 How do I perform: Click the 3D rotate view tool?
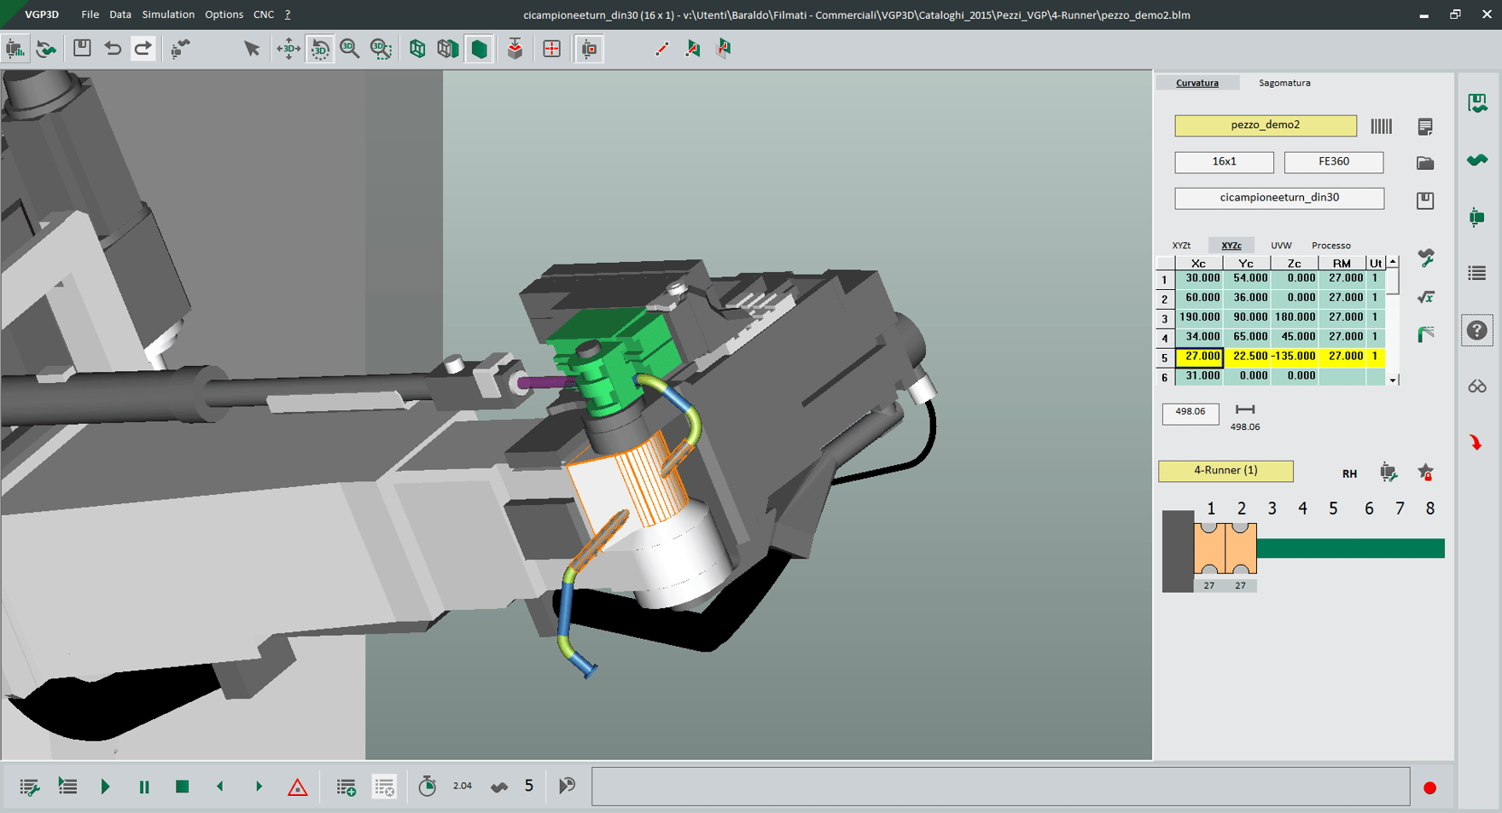tap(320, 49)
